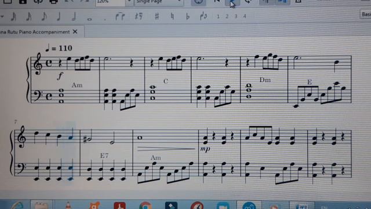Switch to voice 2
The image size is (371, 209).
coord(227,16)
